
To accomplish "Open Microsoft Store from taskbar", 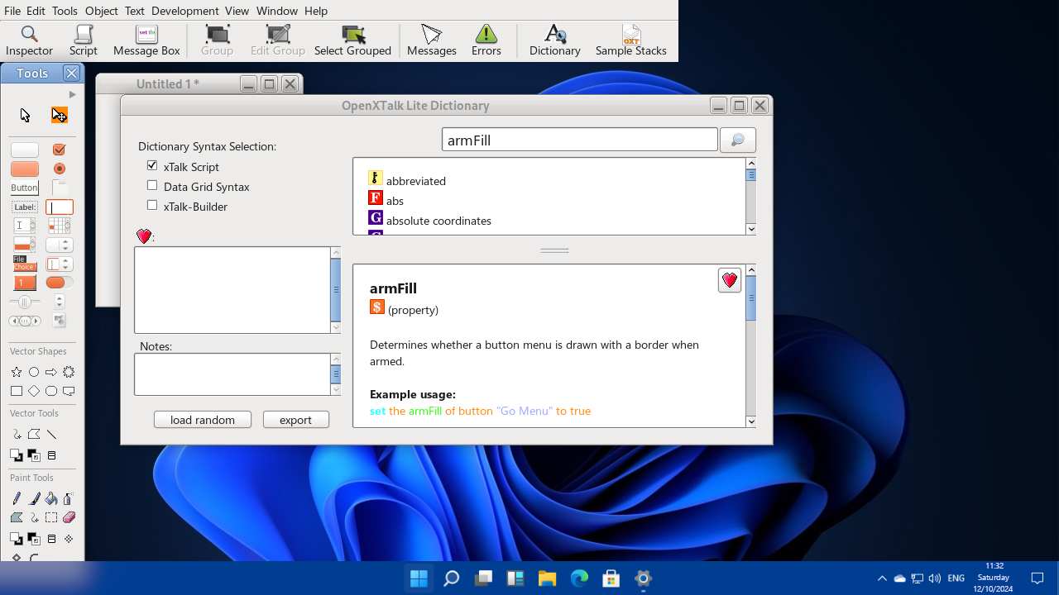I will pyautogui.click(x=611, y=578).
